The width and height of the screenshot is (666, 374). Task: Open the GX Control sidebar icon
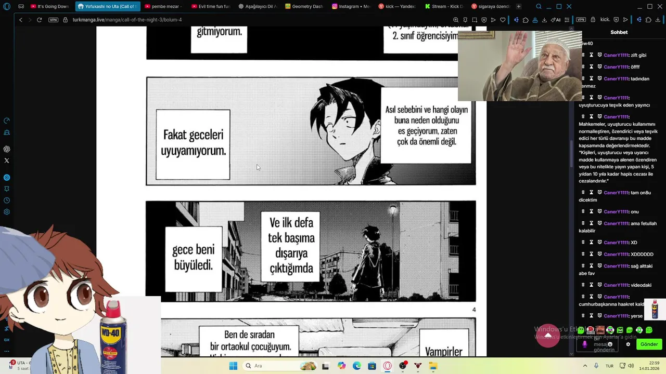(7, 120)
